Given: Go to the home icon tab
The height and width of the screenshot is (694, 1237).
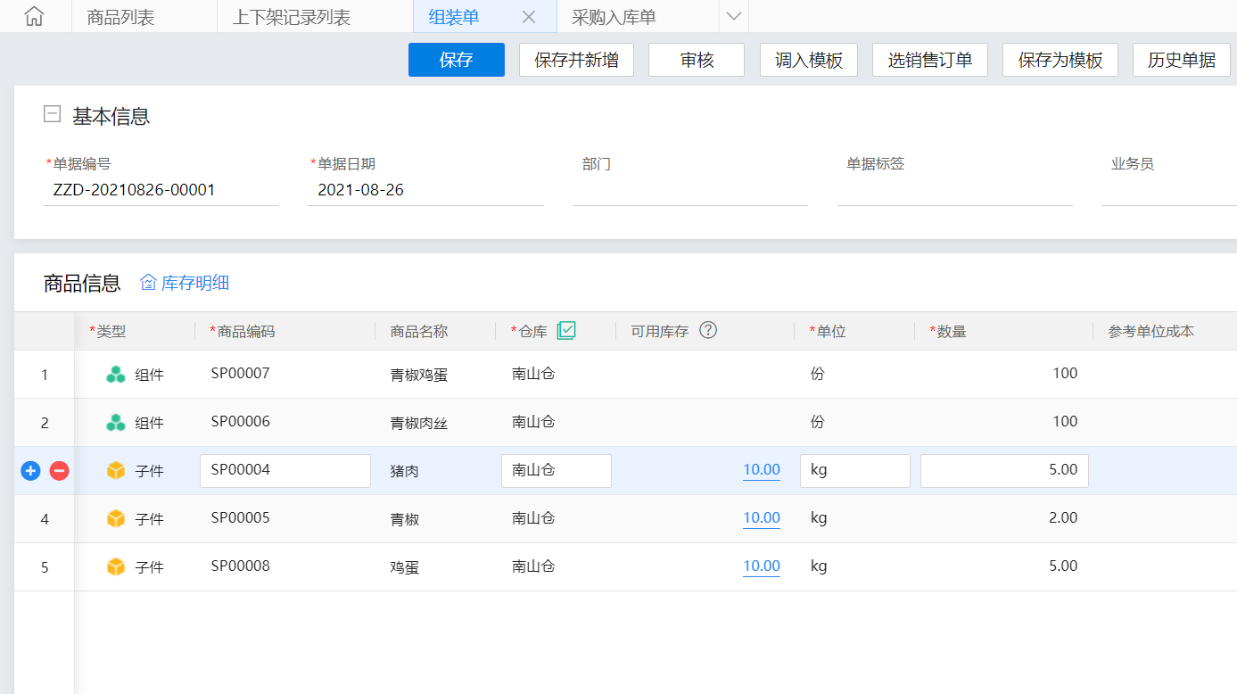Looking at the screenshot, I should click(34, 16).
